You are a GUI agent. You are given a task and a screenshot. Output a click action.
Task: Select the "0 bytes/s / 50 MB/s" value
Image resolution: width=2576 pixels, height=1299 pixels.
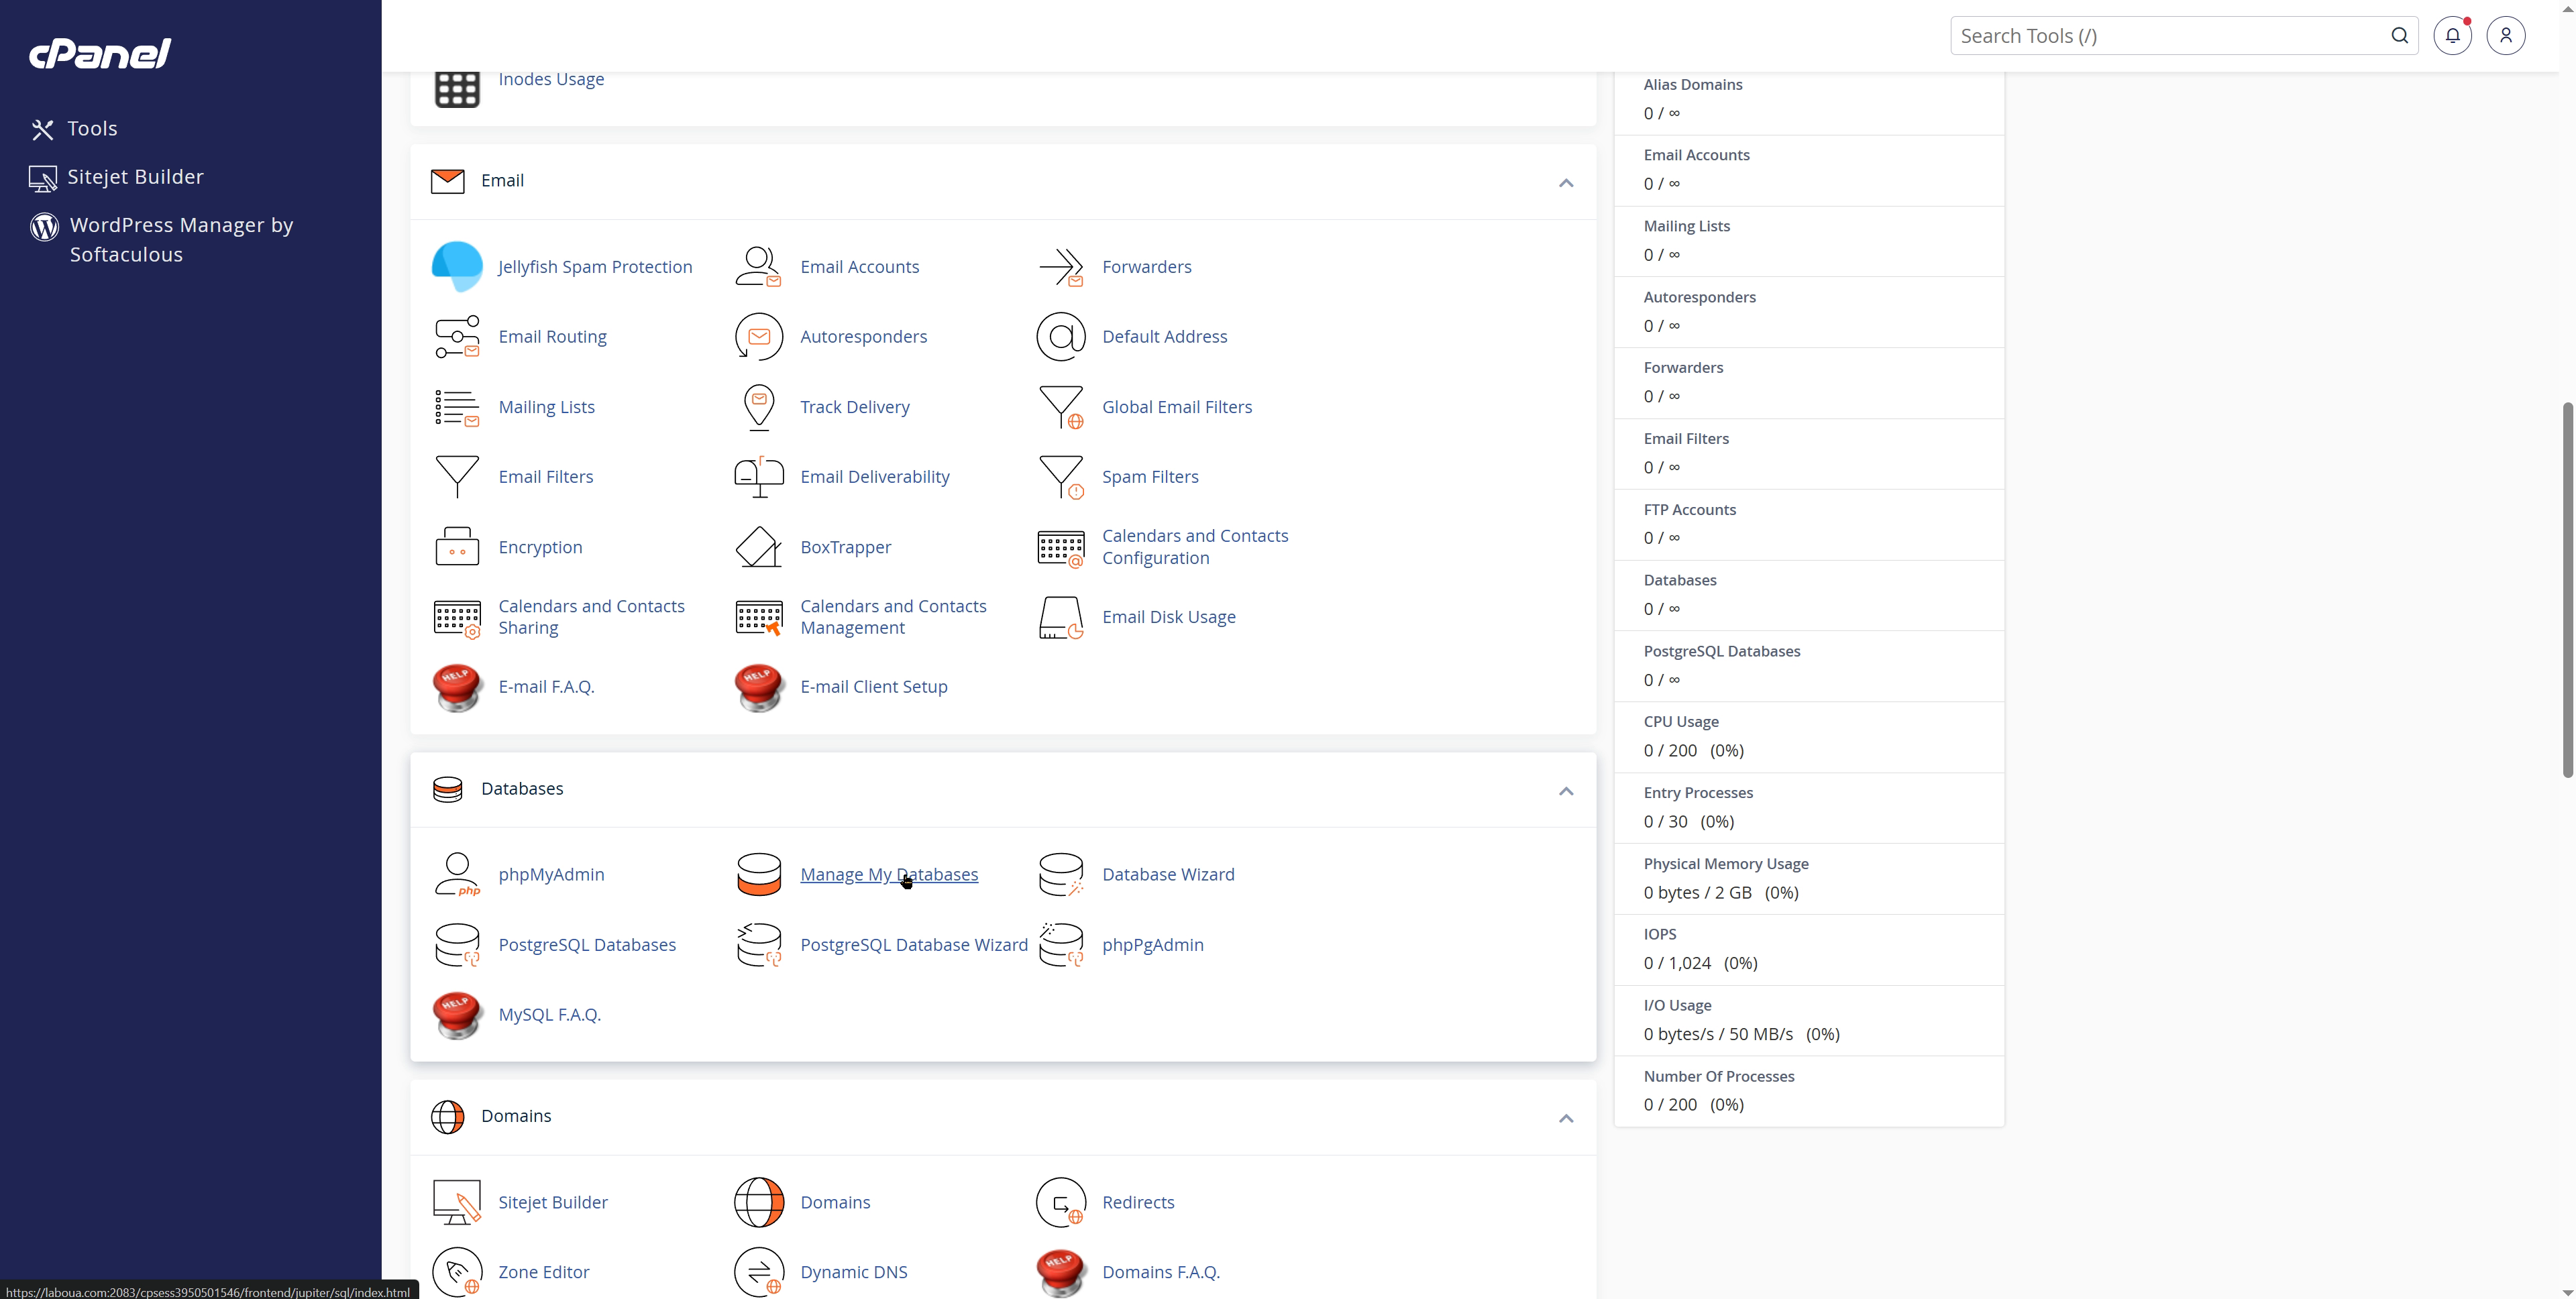tap(1718, 1035)
